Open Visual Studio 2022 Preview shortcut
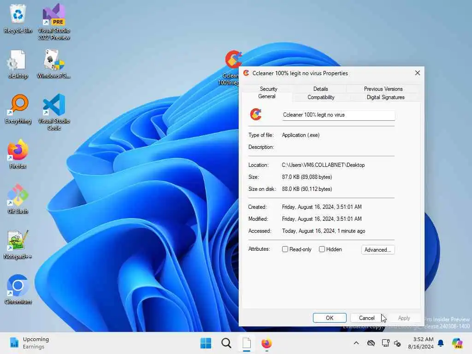The width and height of the screenshot is (472, 354). 54,22
